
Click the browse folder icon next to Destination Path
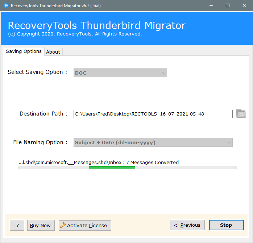241,114
